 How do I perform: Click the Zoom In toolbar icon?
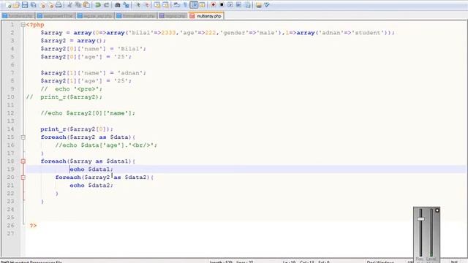[137, 5]
